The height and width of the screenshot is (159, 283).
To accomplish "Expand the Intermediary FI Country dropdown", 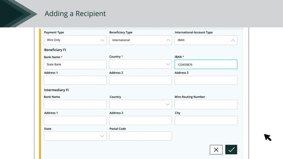I will pos(140,105).
